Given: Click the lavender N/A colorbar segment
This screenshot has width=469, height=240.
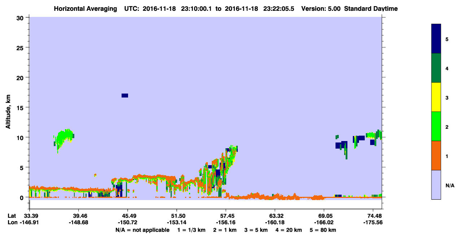Looking at the screenshot, I should (x=436, y=185).
